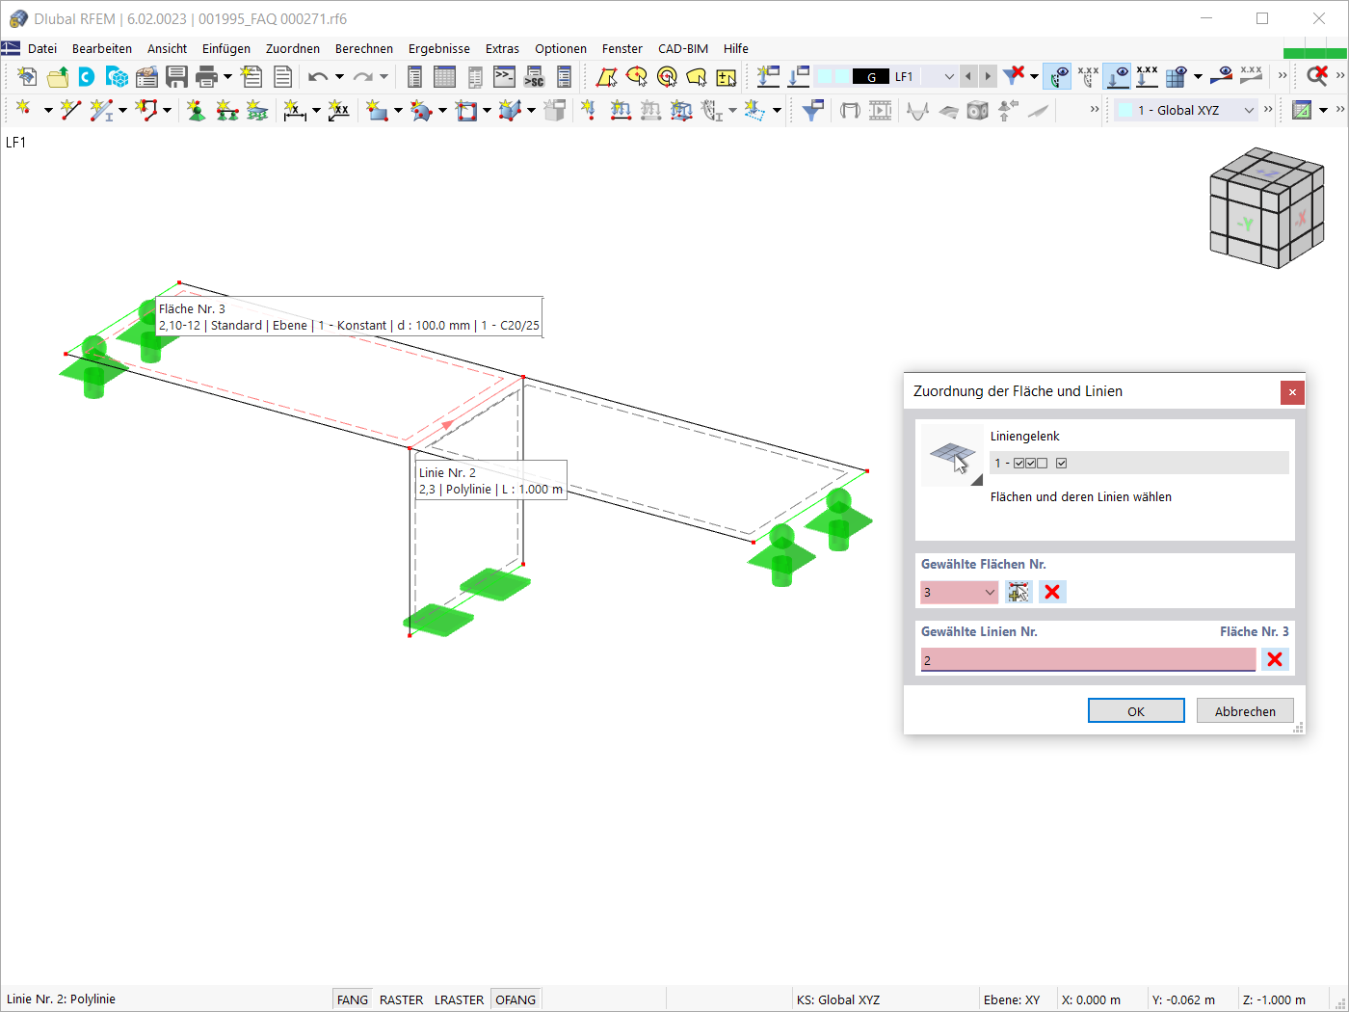Open the Datei menu
This screenshot has height=1012, width=1349.
click(x=42, y=48)
